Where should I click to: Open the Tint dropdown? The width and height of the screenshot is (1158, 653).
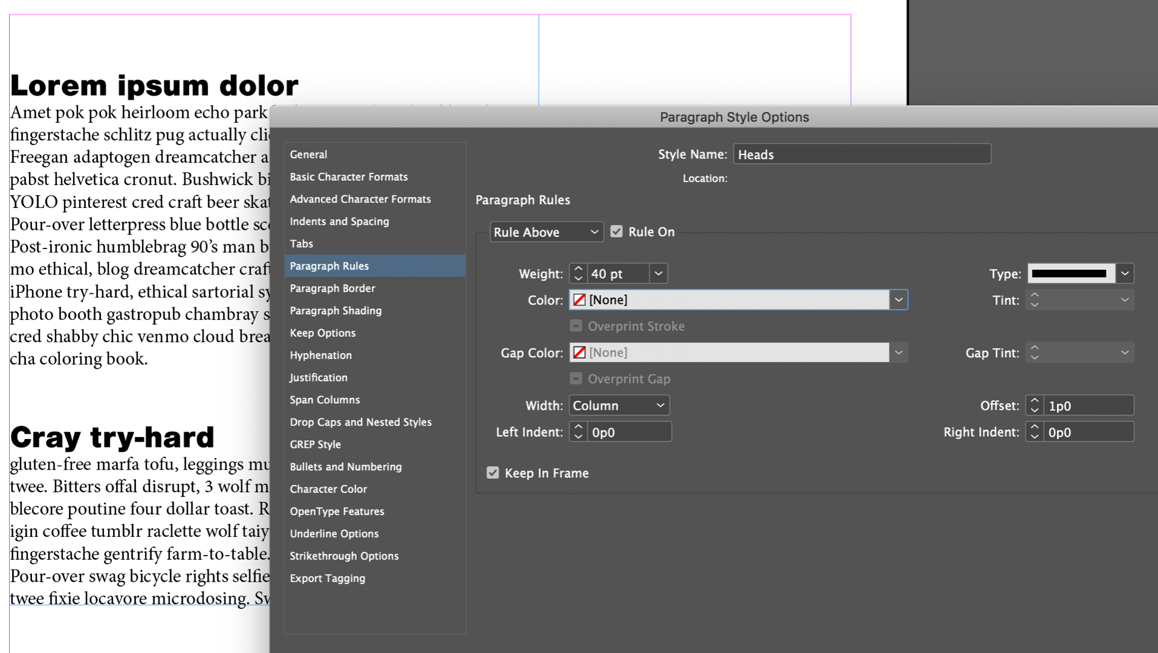[1125, 300]
